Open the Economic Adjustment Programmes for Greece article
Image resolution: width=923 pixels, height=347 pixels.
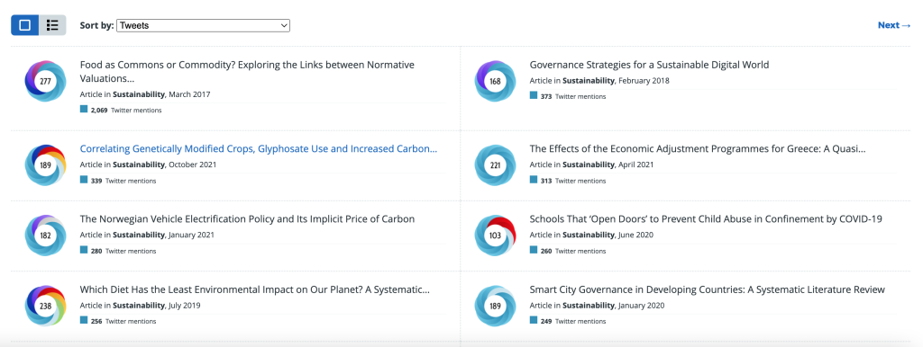[x=698, y=149]
